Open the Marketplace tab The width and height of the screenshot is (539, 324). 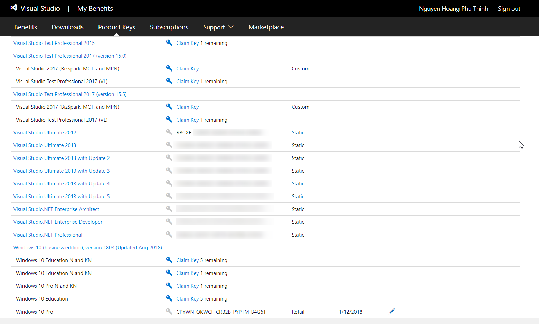(266, 27)
